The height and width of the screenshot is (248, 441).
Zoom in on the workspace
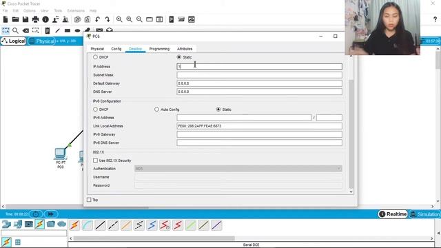click(119, 19)
